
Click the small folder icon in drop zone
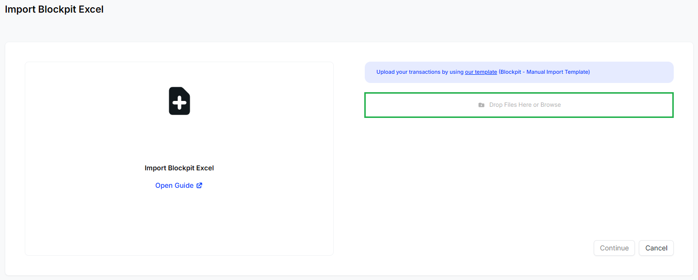point(481,105)
